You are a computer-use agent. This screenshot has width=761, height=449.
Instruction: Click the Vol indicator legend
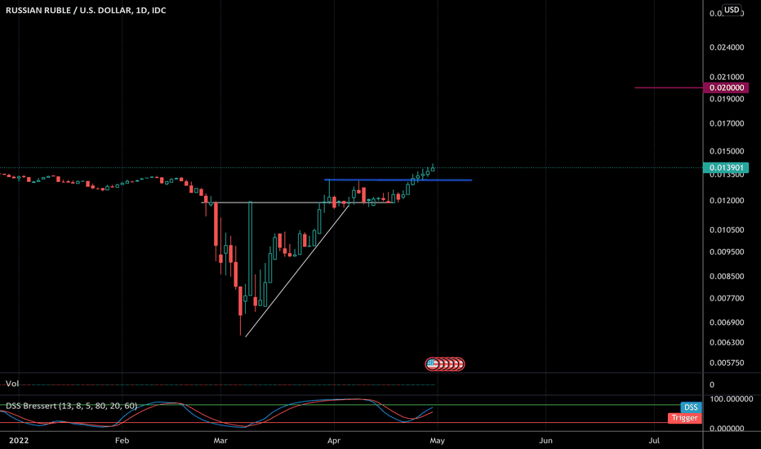(12, 384)
